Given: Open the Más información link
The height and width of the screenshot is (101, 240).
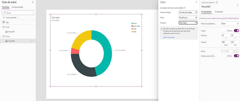Looking at the screenshot, I should tap(169, 37).
